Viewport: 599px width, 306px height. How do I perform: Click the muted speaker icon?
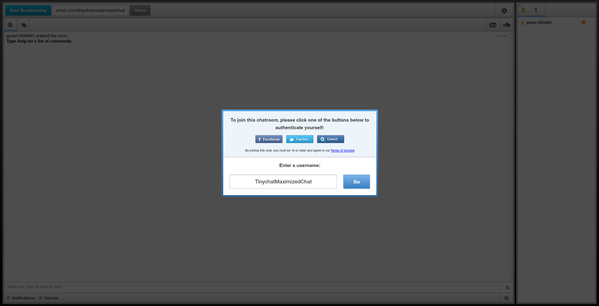[x=507, y=298]
